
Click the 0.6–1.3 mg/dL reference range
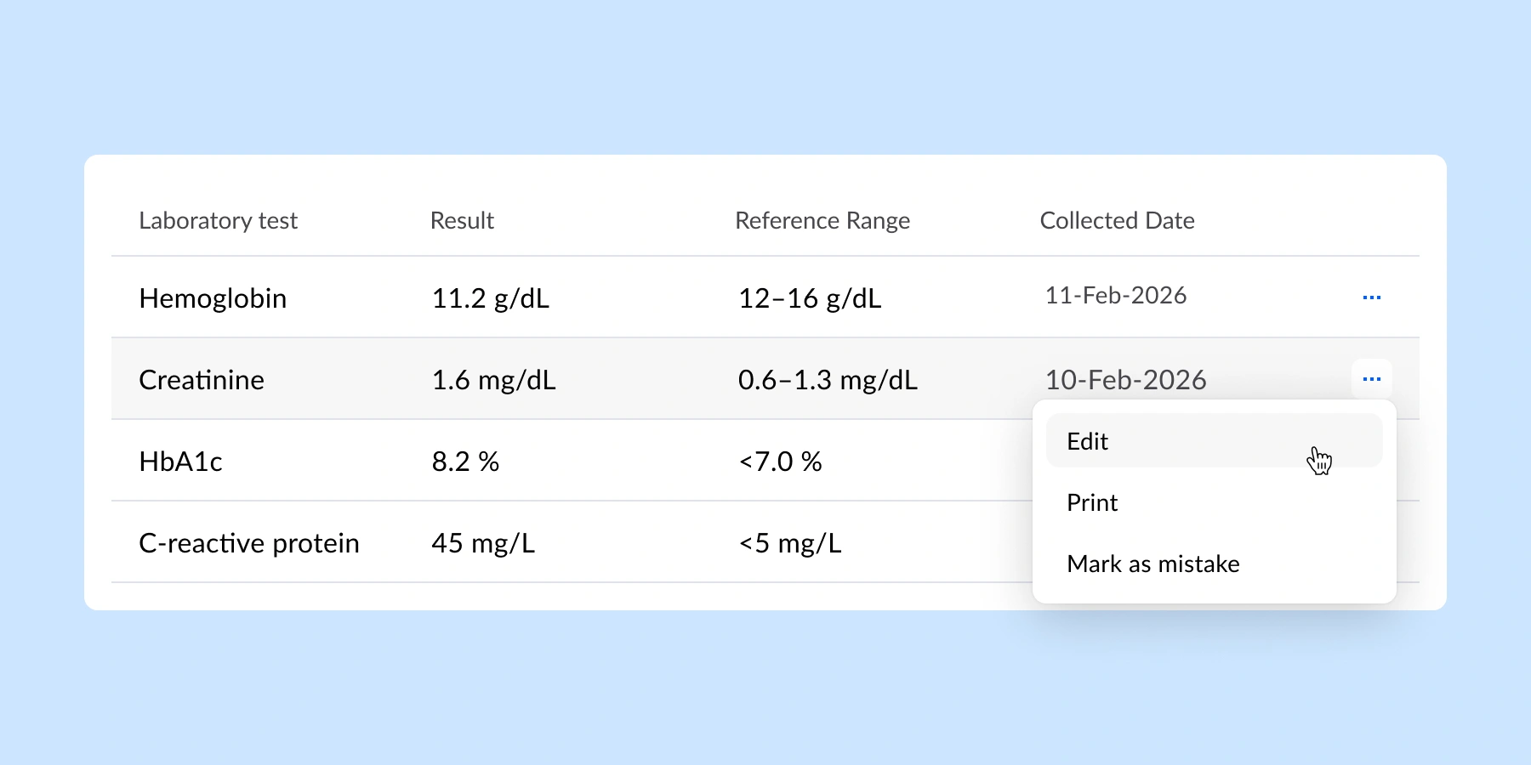(828, 380)
